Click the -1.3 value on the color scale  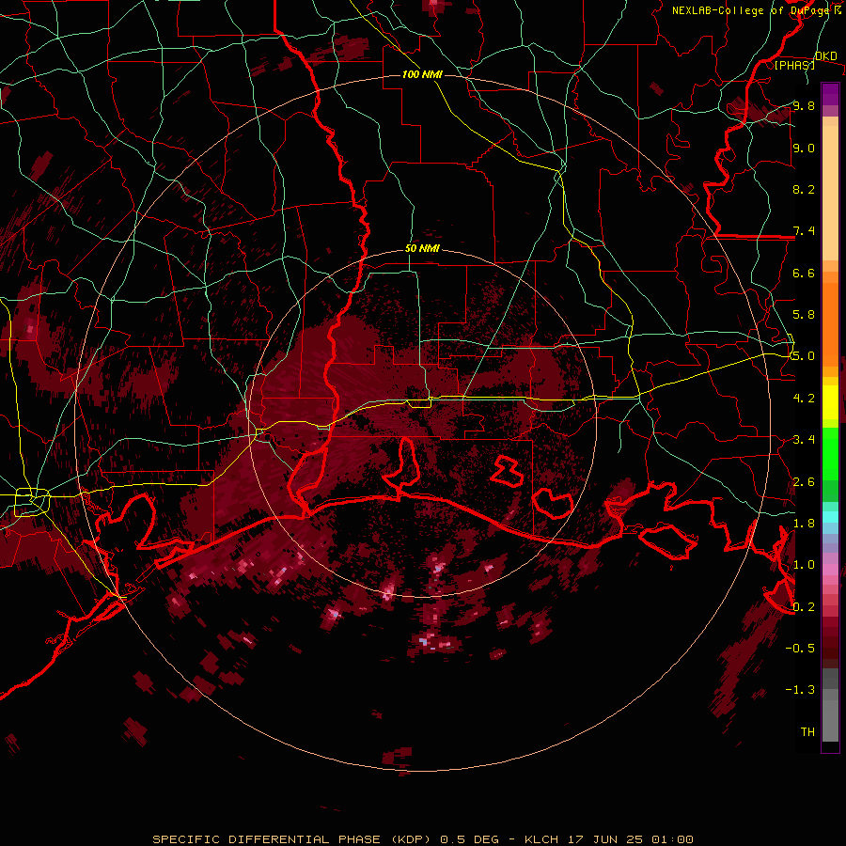point(800,690)
